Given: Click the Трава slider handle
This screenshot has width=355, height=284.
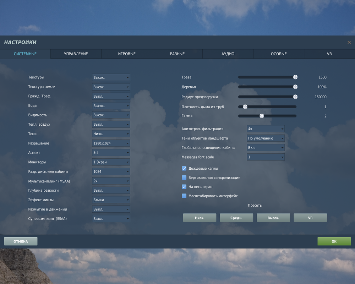Looking at the screenshot, I should (295, 77).
